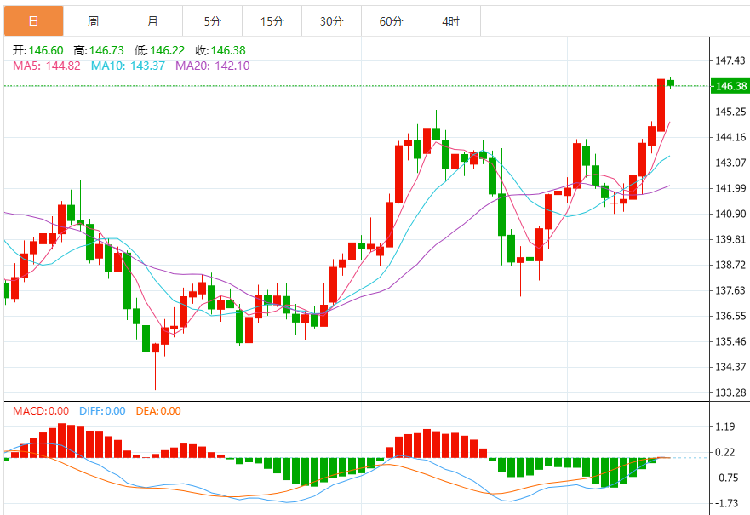This screenshot has height=515, width=750.
Task: Click the green 146.38 current price label
Action: pos(730,86)
